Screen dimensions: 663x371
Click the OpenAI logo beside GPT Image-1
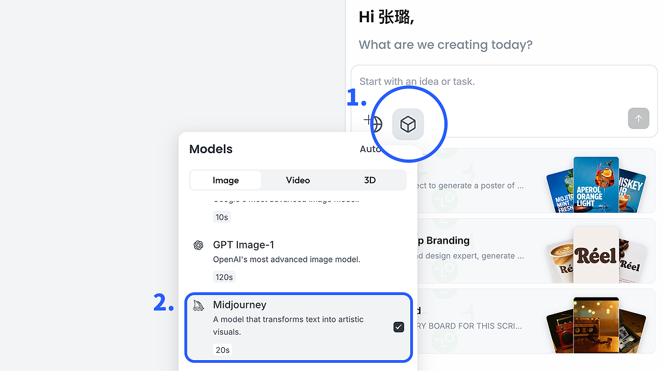pos(198,245)
